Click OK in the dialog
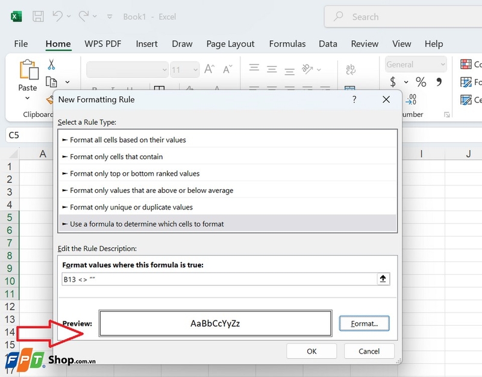Screen dimensions: 482x377 (x=311, y=351)
